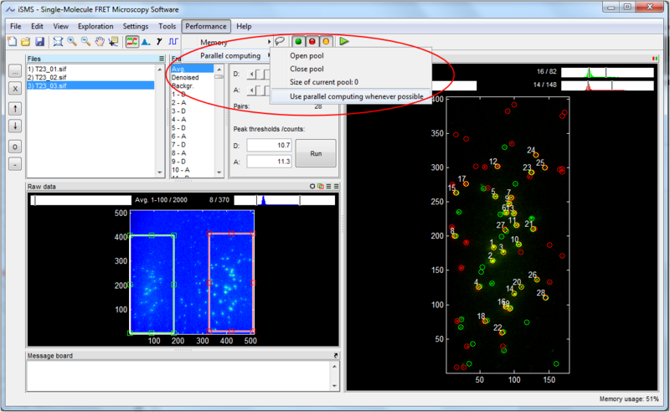Screen dimensions: 670x412
Task: Click the red circle toolbar button
Action: click(x=312, y=41)
